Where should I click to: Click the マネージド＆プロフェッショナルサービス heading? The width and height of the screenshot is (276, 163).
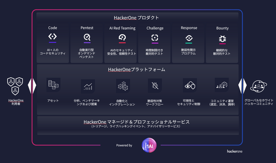[137, 122]
